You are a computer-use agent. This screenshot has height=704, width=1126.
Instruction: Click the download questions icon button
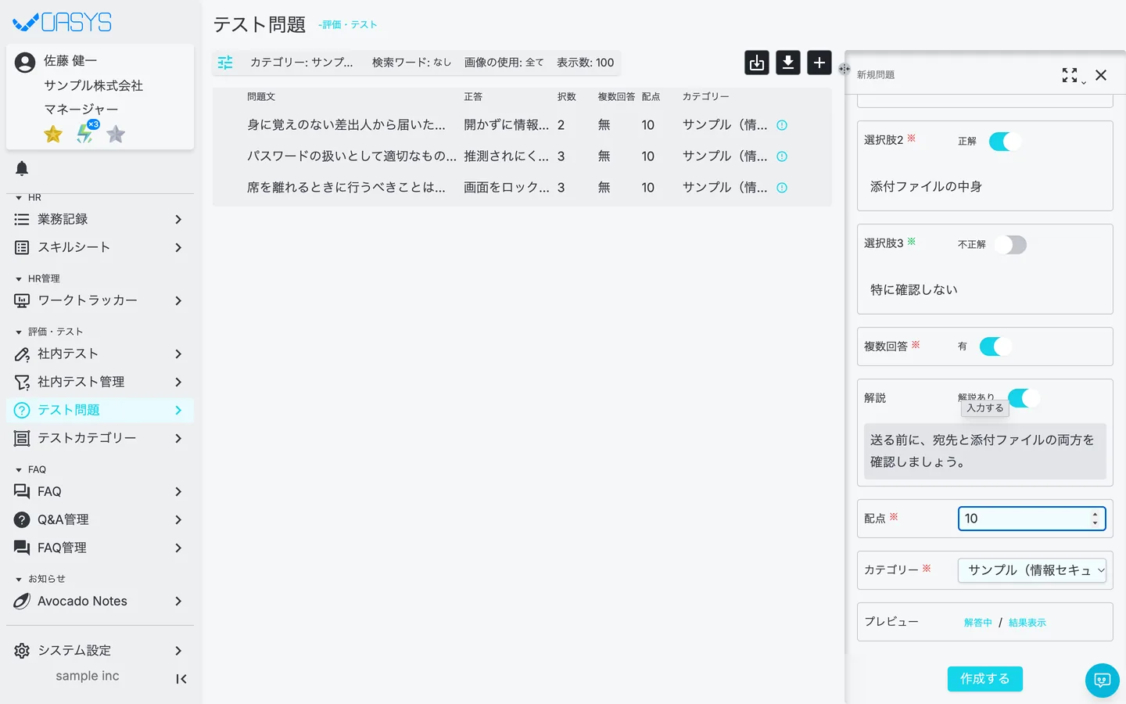pos(788,63)
